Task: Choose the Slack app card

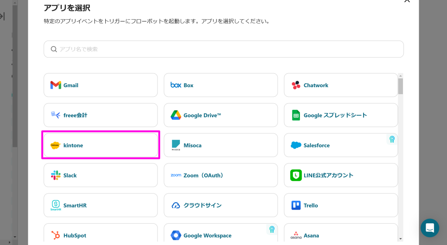Action: (x=101, y=175)
